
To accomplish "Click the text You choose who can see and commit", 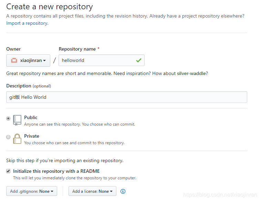I will 74,143.
